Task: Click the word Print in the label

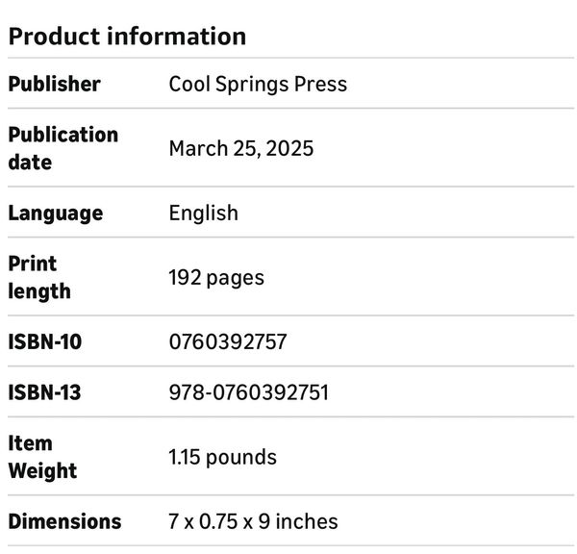Action: point(33,264)
